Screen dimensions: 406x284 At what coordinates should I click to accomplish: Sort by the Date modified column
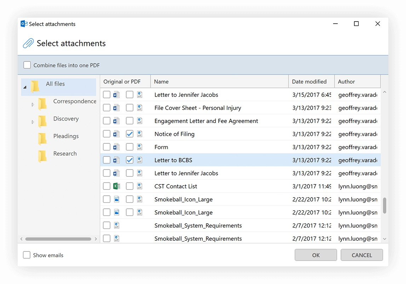click(309, 82)
